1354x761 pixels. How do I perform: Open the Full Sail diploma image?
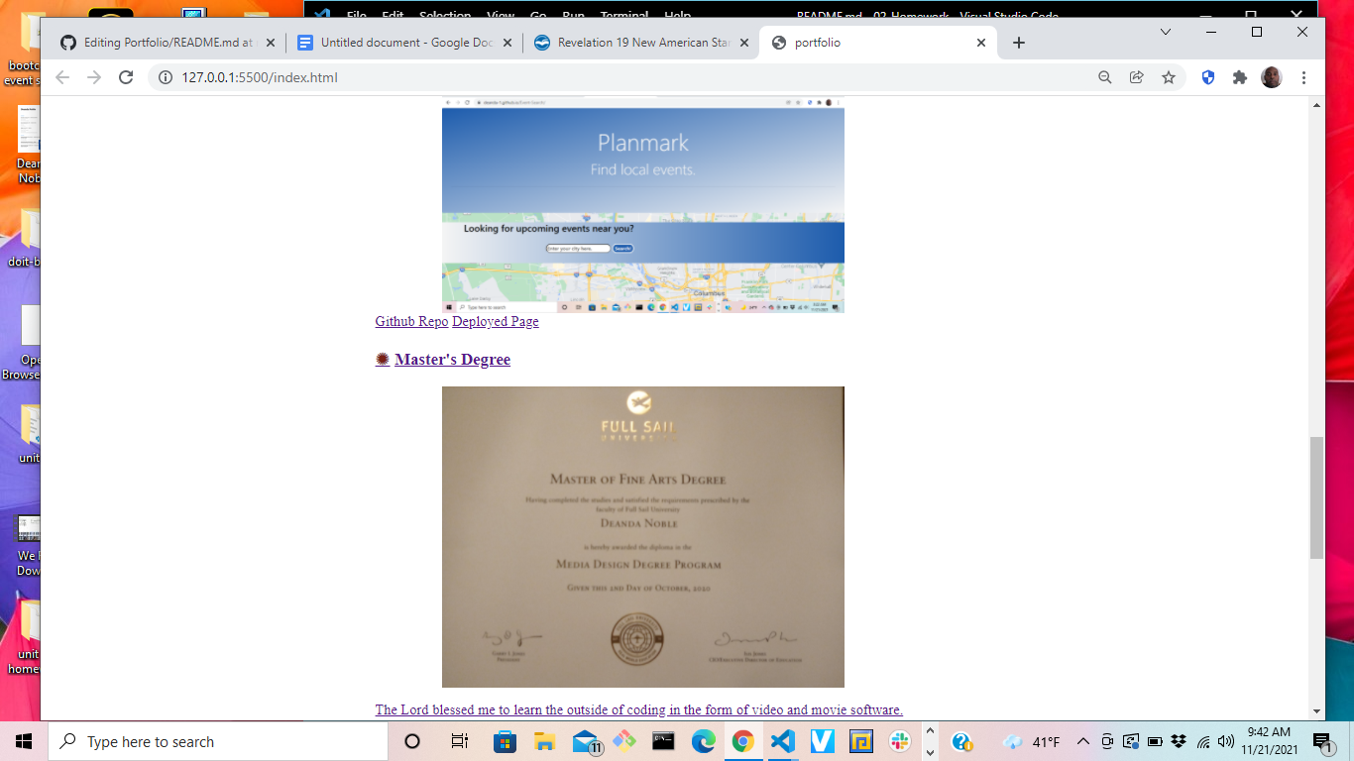[x=643, y=537]
